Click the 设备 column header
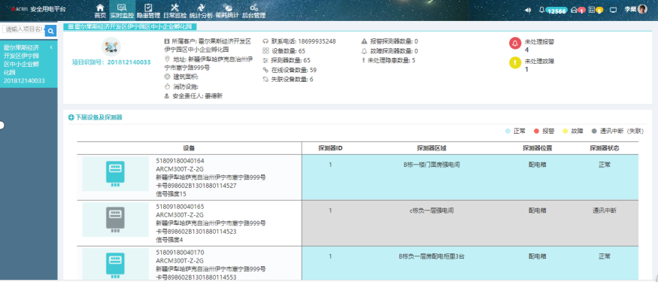Image resolution: width=658 pixels, height=282 pixels. tap(189, 148)
